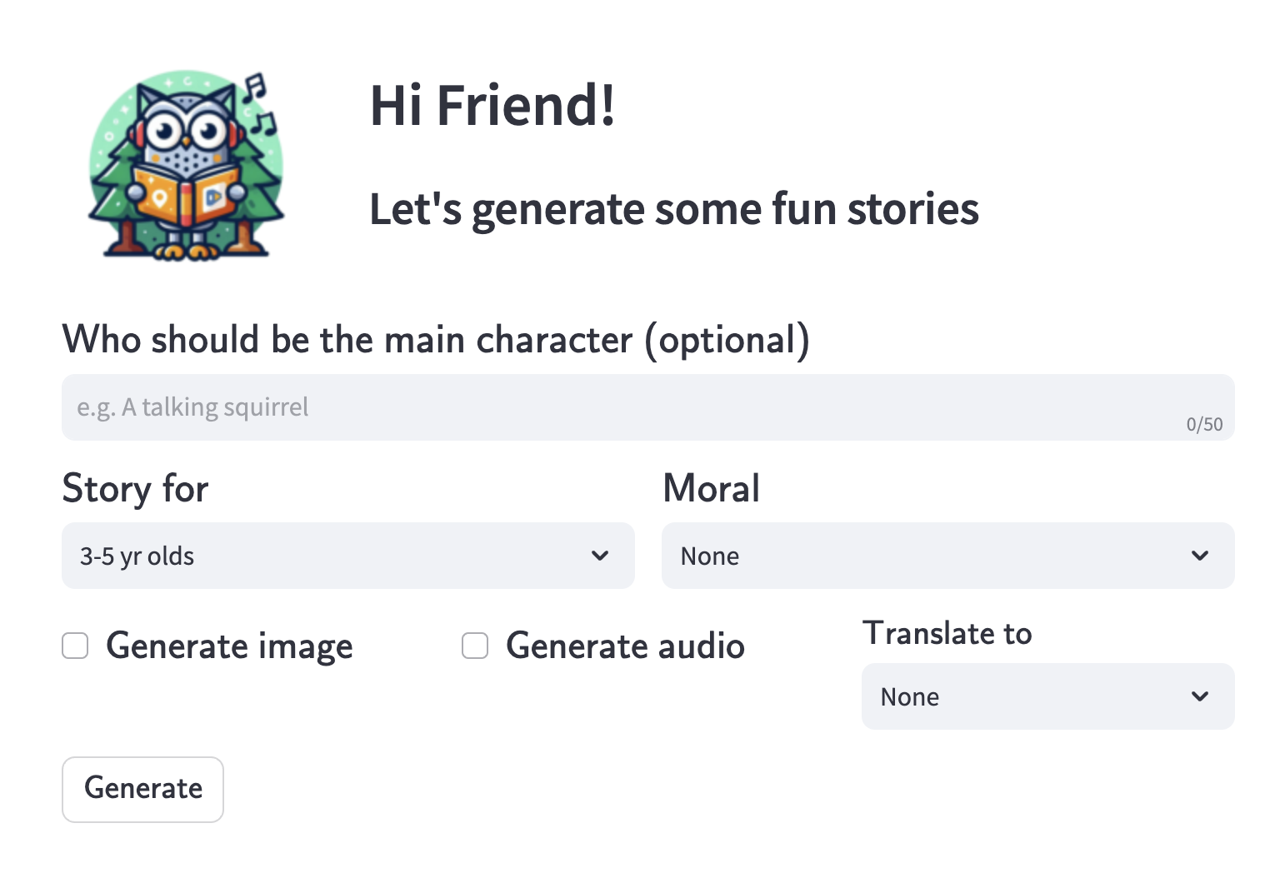Screen dimensions: 1285x873
Task: Click the chevron arrow in Translate to dropdown
Action: tap(1200, 696)
